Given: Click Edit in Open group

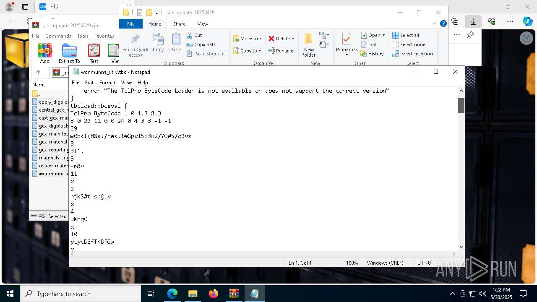Looking at the screenshot, I should coord(369,44).
